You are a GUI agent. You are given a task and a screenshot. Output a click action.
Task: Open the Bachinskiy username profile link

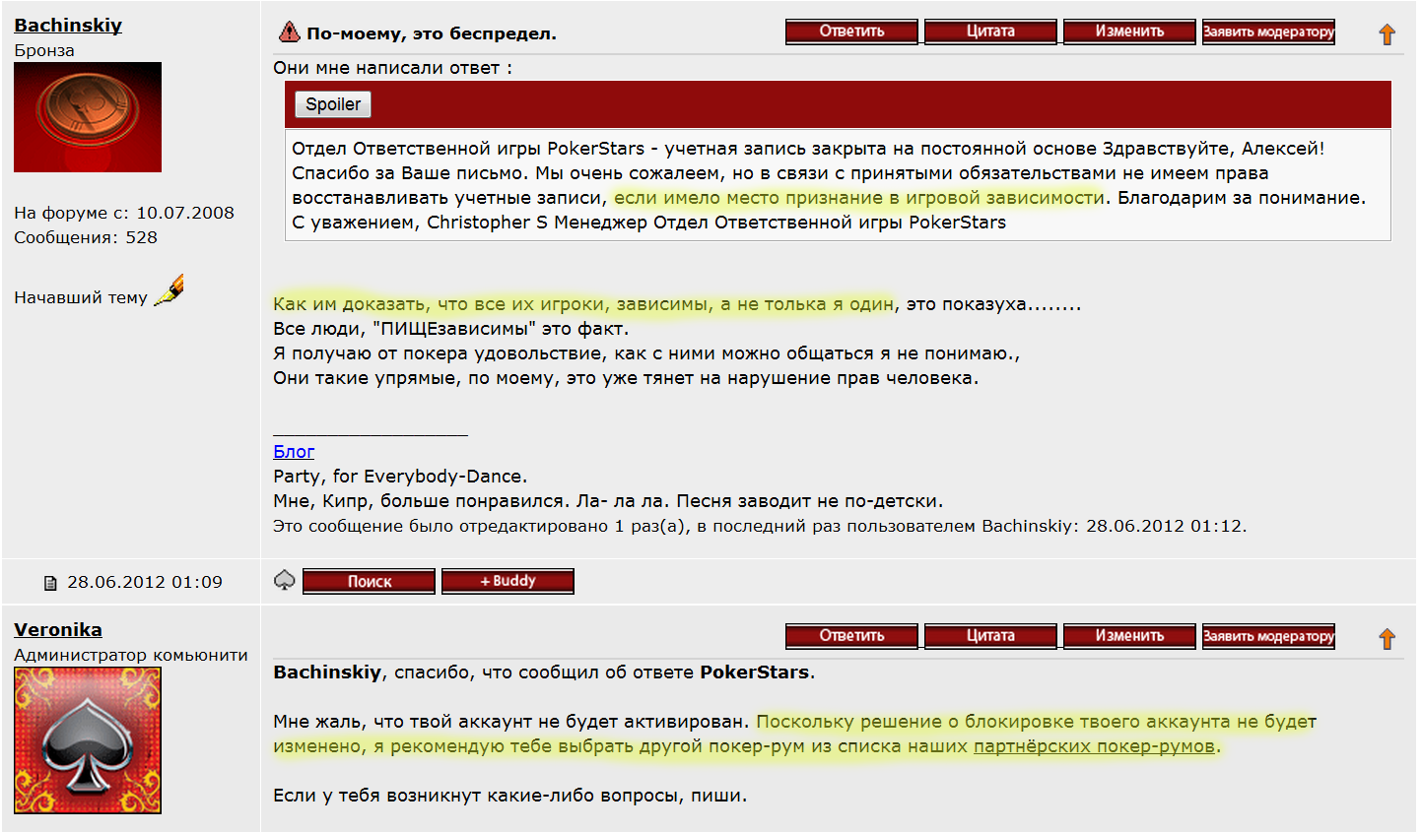68,26
